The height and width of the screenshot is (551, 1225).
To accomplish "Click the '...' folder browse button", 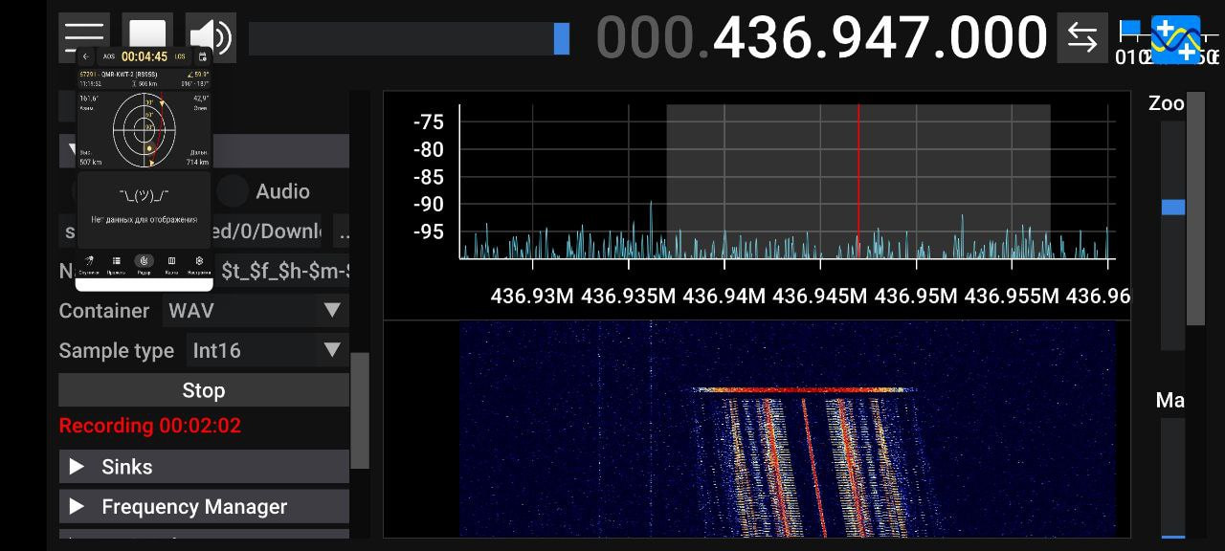I will [342, 231].
